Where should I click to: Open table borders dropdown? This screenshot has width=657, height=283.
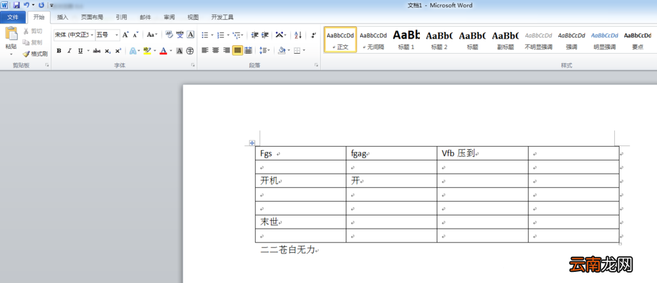[x=304, y=50]
